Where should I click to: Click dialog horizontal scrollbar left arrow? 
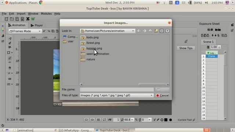(x=81, y=84)
